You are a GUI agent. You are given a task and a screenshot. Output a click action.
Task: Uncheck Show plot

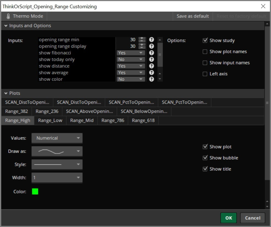205,147
